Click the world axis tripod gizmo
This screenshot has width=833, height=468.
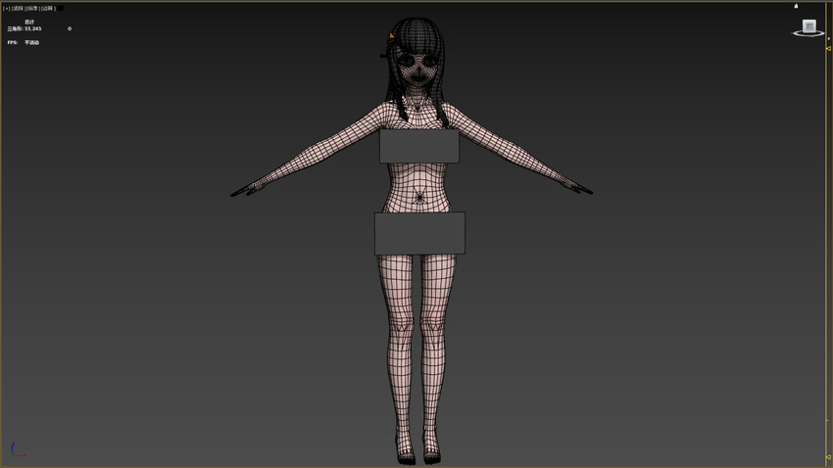15,451
